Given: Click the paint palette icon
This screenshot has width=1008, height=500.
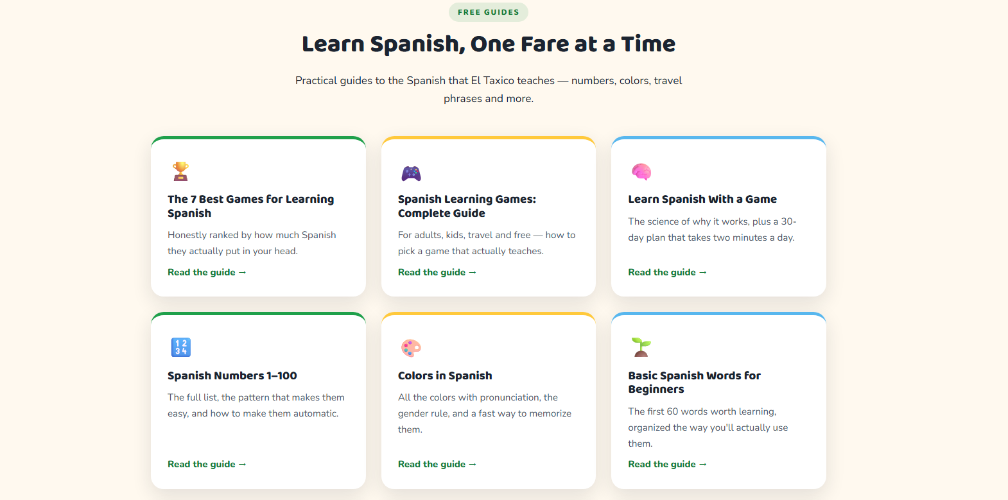Looking at the screenshot, I should pyautogui.click(x=411, y=348).
